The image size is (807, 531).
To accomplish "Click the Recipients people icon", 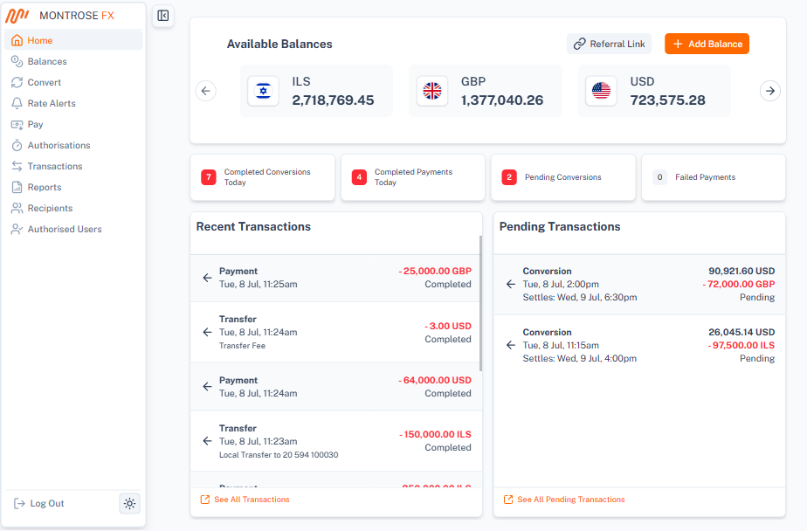I will tap(17, 208).
